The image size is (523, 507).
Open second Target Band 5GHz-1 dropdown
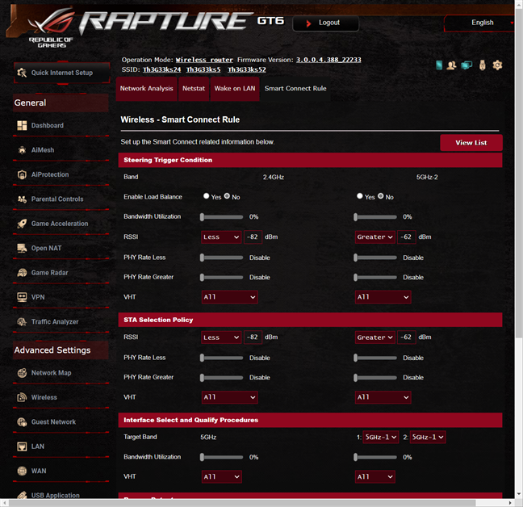(x=428, y=437)
